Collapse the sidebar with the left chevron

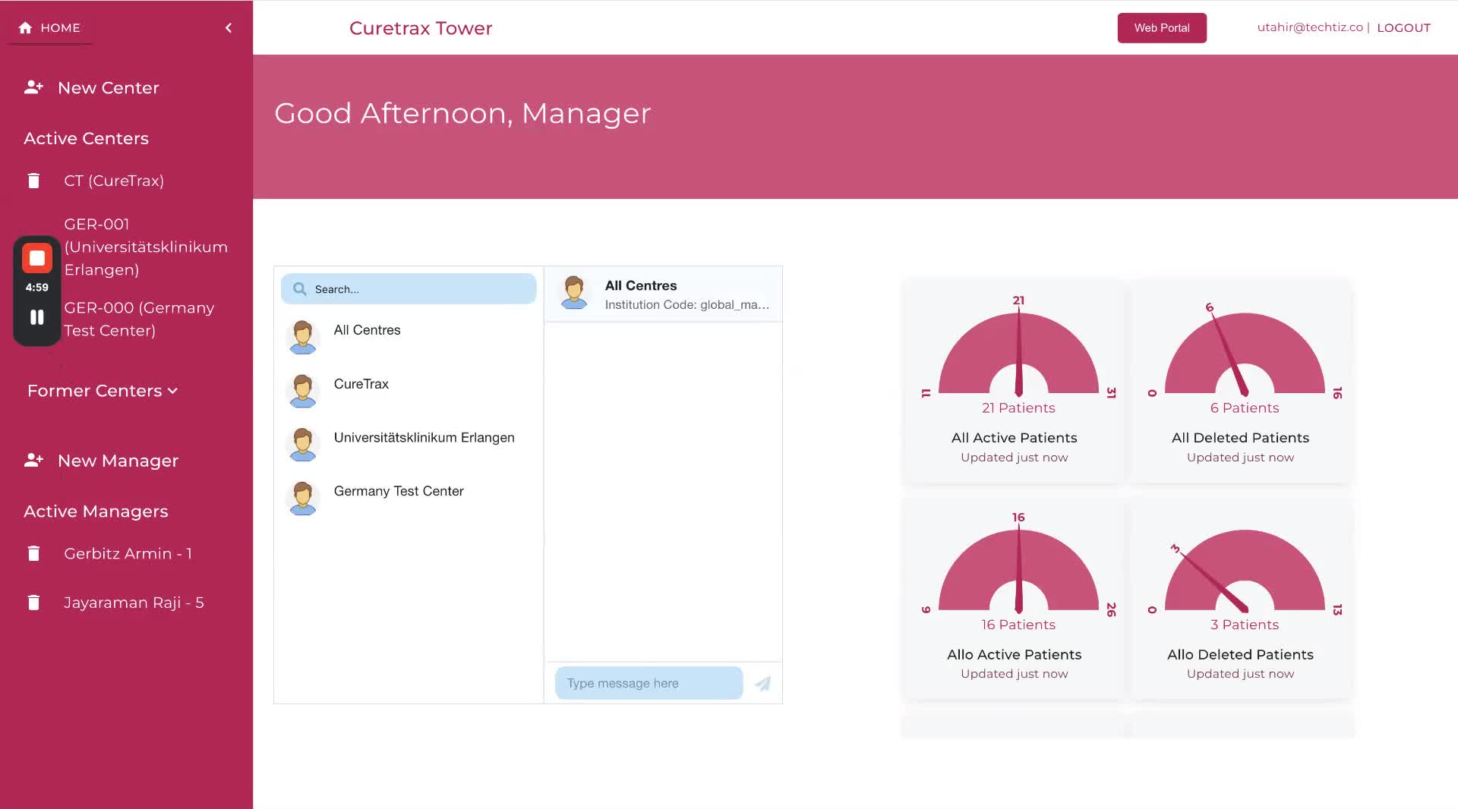tap(229, 28)
